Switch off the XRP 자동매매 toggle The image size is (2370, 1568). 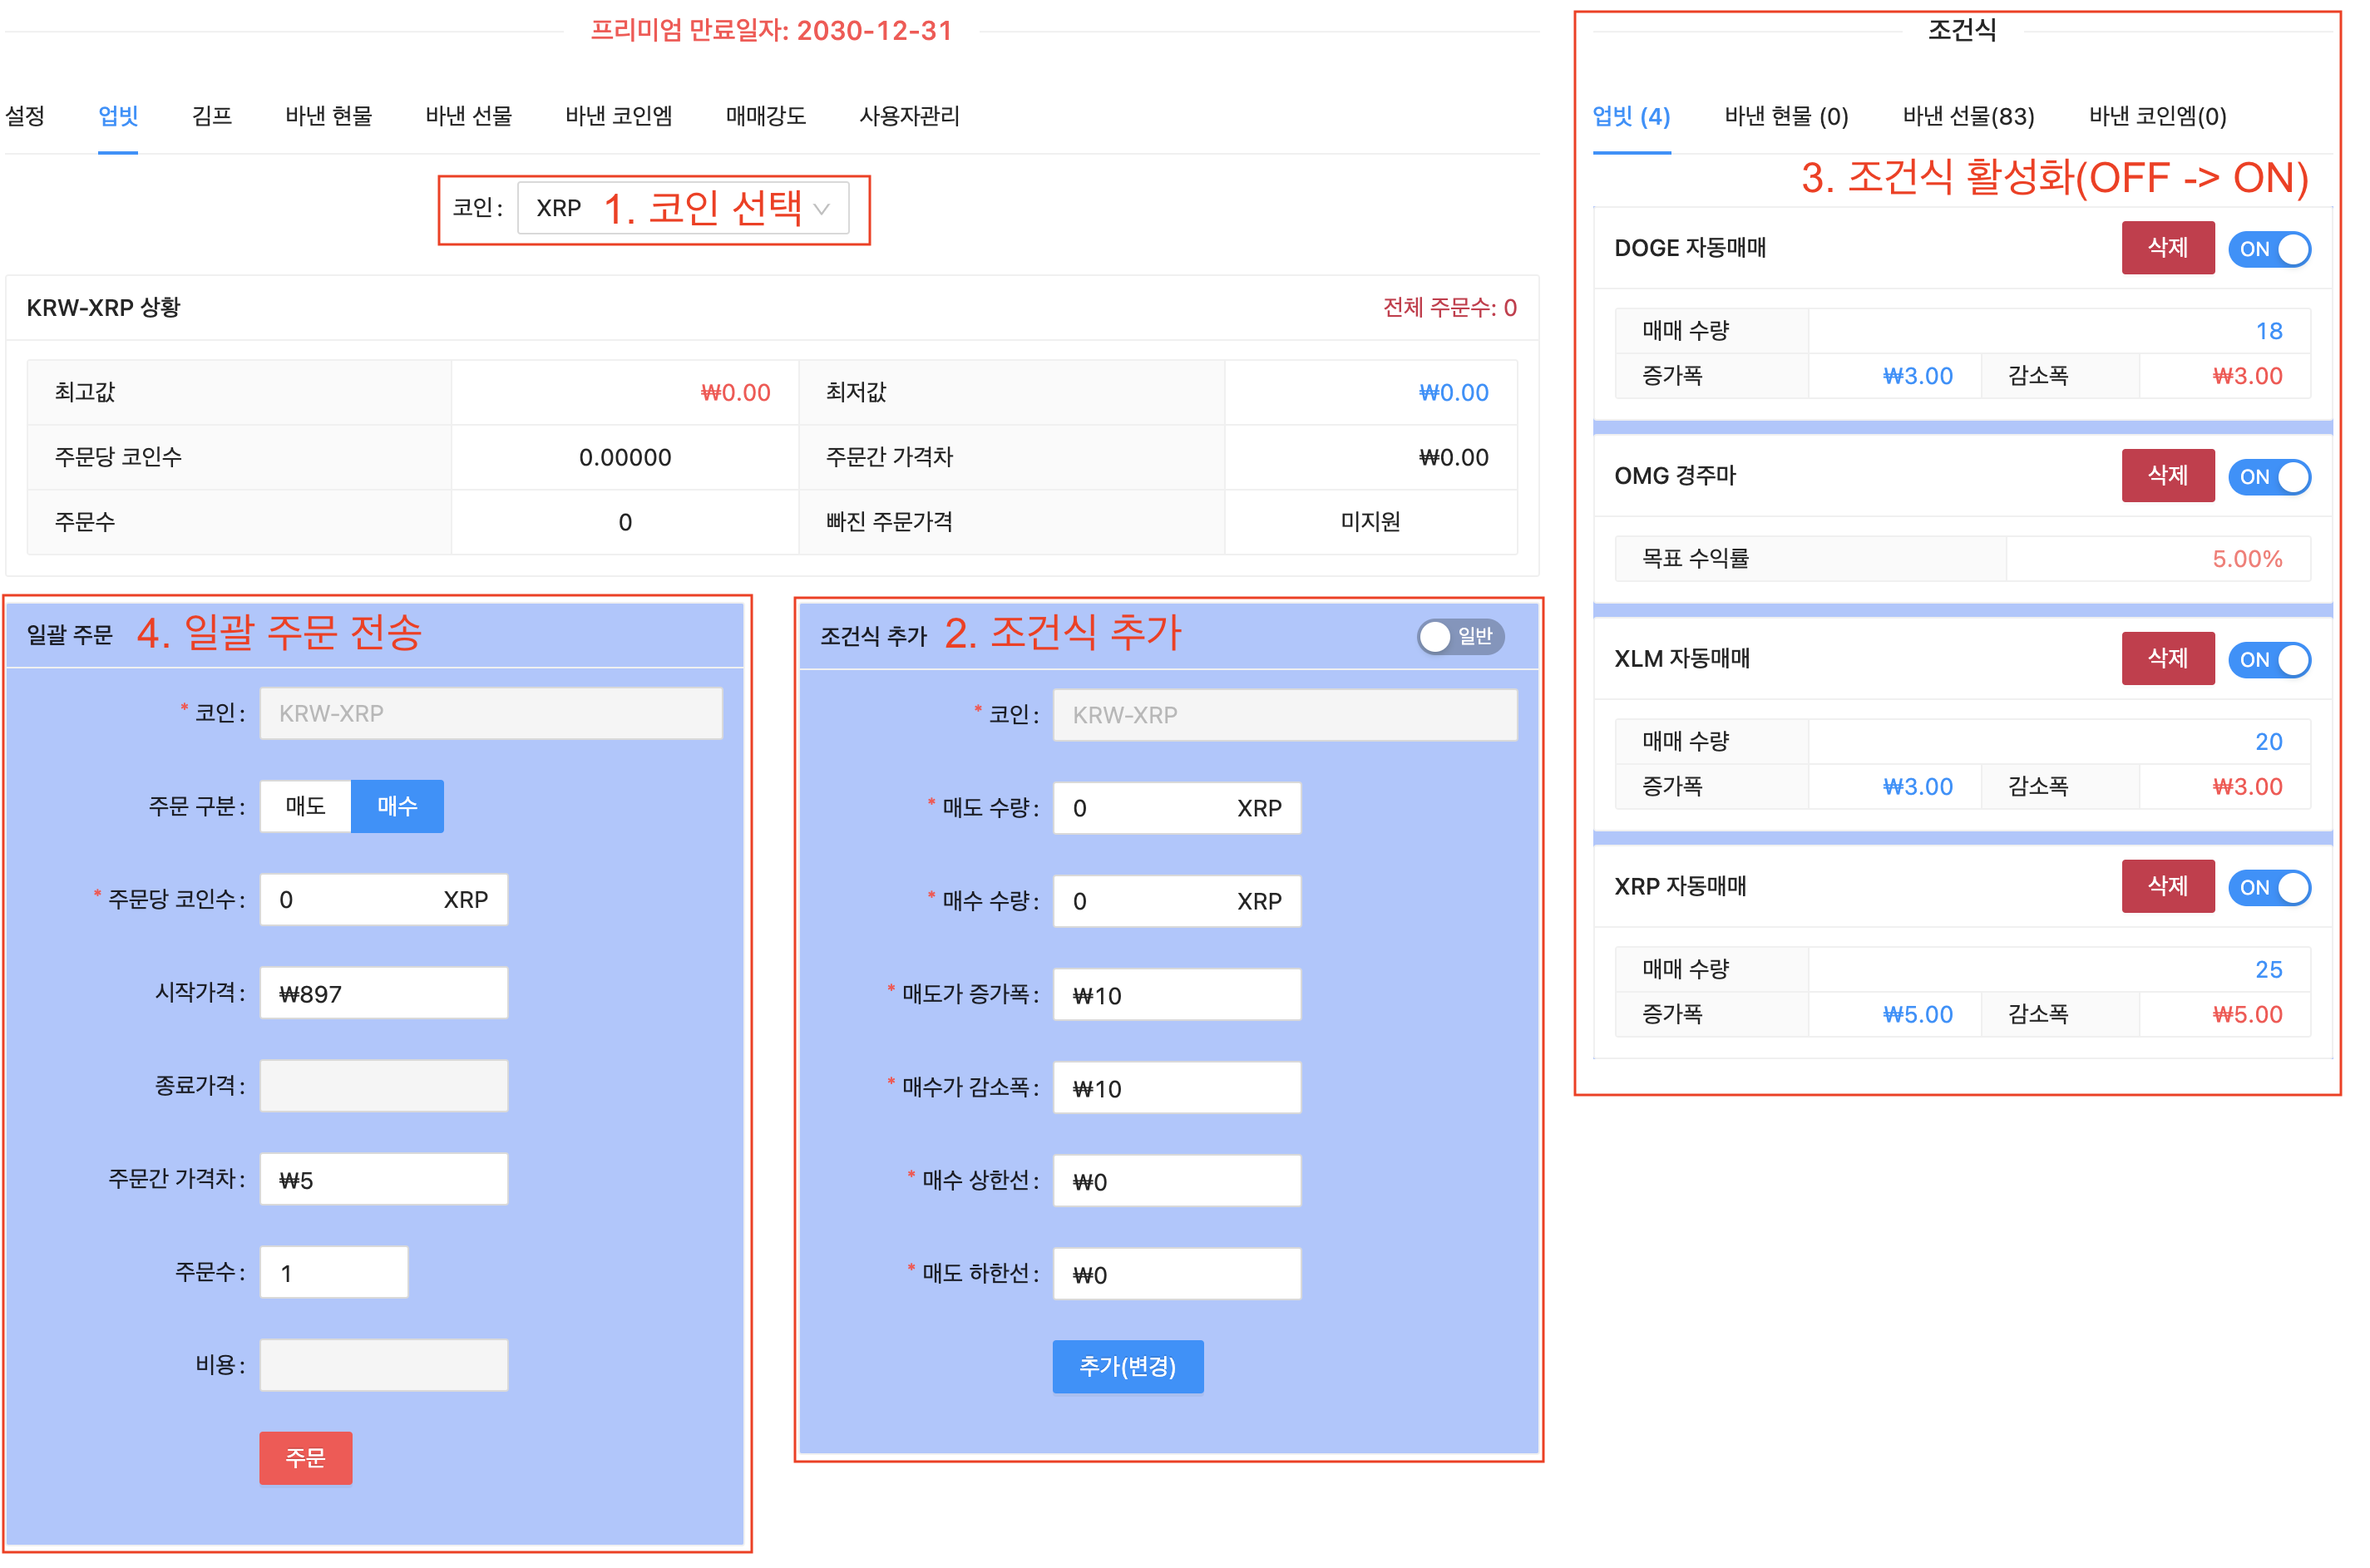(2269, 887)
